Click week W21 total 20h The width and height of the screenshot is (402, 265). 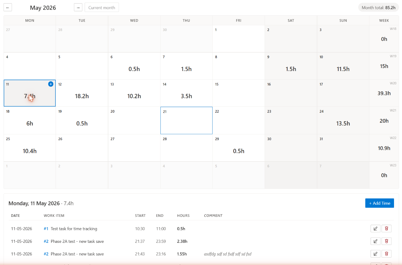(384, 121)
